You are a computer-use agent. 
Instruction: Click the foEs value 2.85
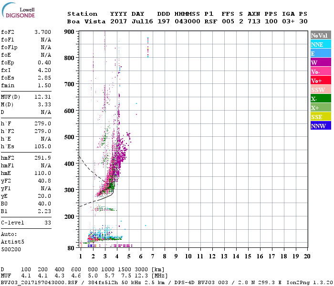point(44,78)
